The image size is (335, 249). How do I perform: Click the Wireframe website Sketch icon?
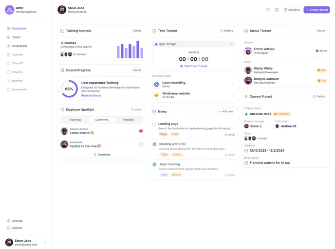click(156, 95)
